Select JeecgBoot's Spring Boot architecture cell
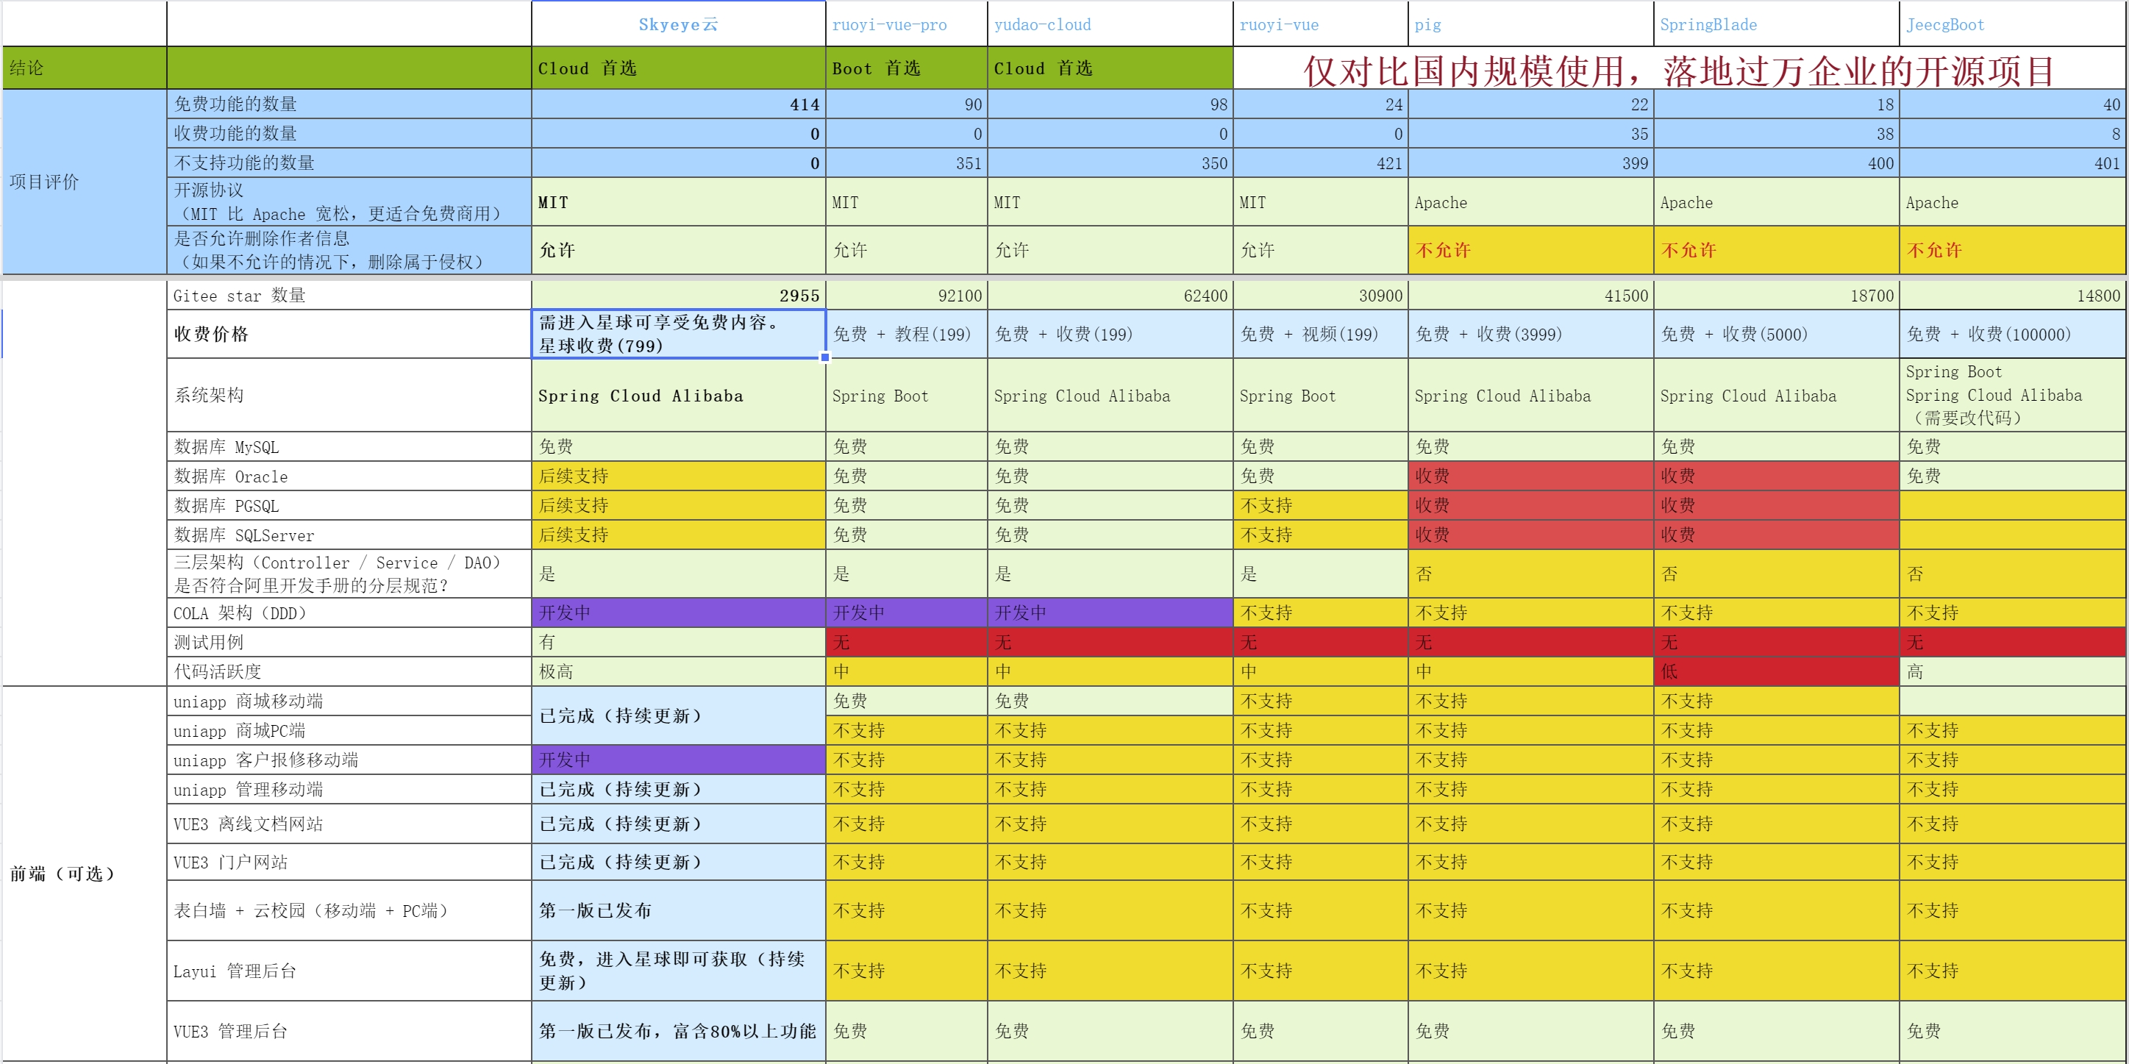Image resolution: width=2129 pixels, height=1064 pixels. point(2013,395)
